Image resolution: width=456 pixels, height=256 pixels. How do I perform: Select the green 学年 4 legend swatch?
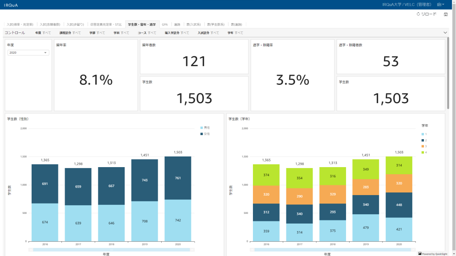coord(422,152)
